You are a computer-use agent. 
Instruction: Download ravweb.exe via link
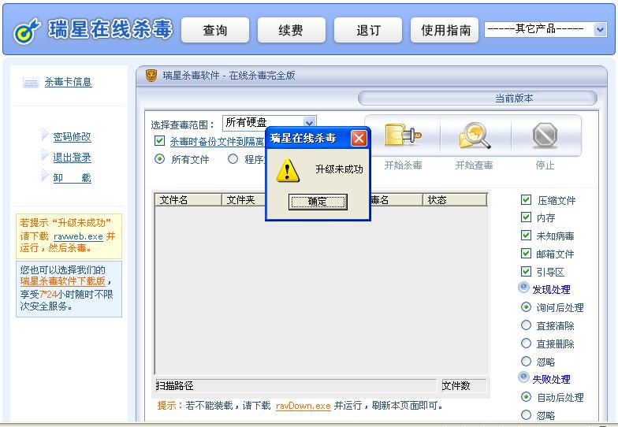tap(78, 236)
